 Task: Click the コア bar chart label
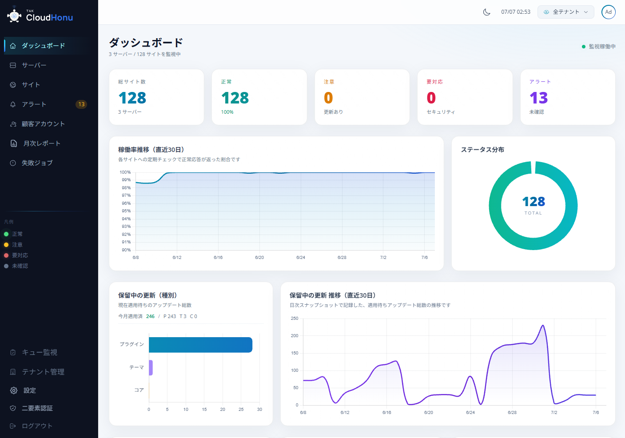tap(139, 390)
